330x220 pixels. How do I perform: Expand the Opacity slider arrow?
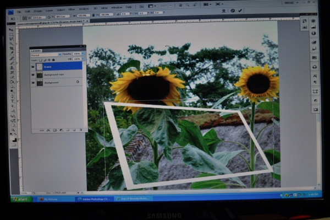pyautogui.click(x=83, y=53)
